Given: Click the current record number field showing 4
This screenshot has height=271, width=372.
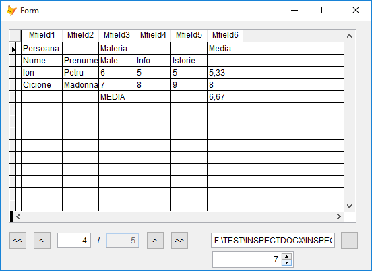Looking at the screenshot, I should (x=74, y=241).
